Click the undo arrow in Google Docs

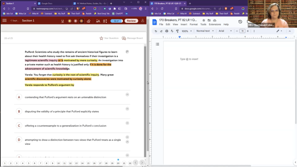[x=156, y=31]
